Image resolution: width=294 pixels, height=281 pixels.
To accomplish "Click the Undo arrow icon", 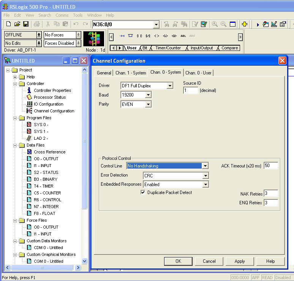I will (x=76, y=24).
